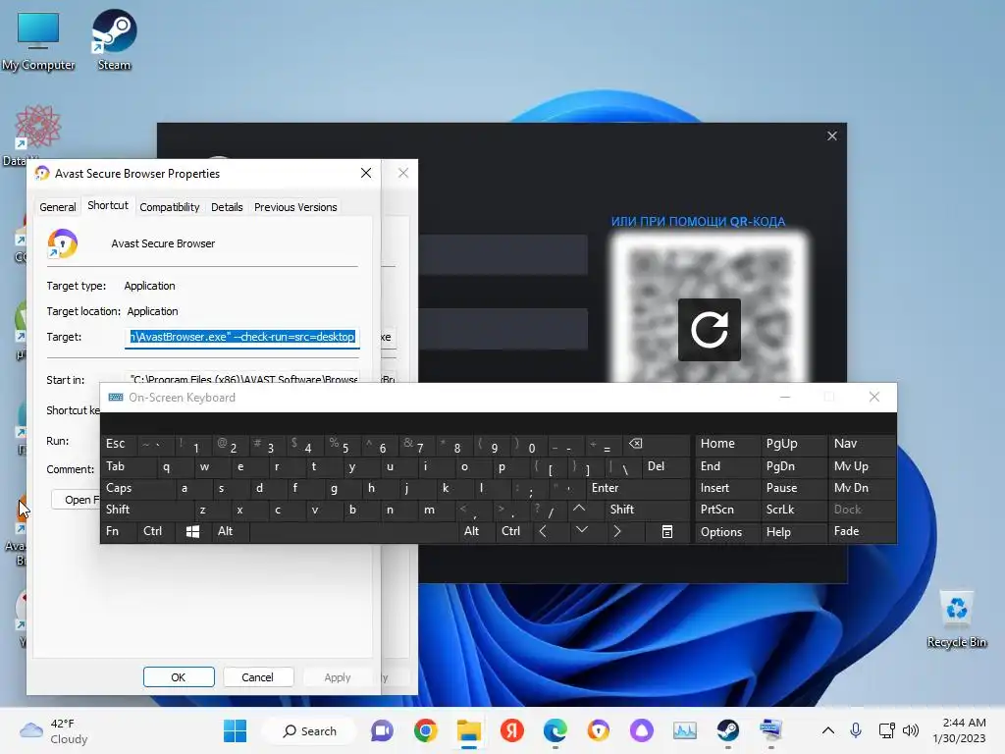Tap the Nav key on On-Screen Keyboard
The height and width of the screenshot is (754, 1005).
click(862, 445)
